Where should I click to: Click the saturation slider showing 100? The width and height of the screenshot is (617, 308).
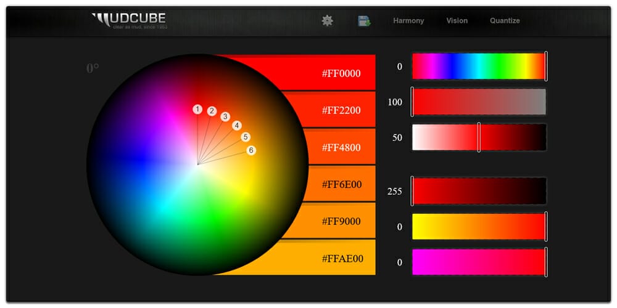coord(479,102)
